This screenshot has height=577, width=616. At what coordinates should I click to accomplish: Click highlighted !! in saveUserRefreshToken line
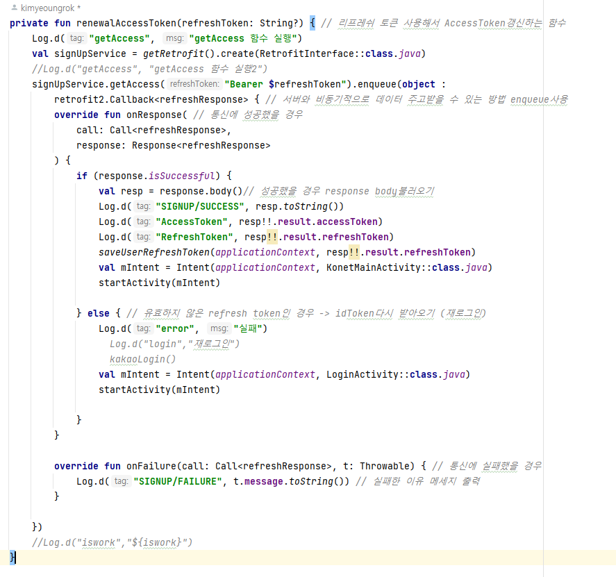[353, 253]
